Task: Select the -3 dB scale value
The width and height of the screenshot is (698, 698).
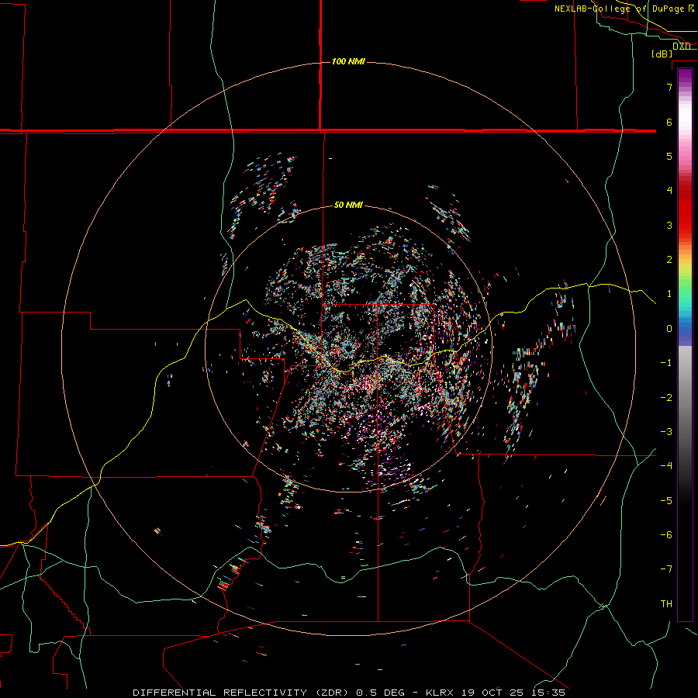Action: pos(666,432)
